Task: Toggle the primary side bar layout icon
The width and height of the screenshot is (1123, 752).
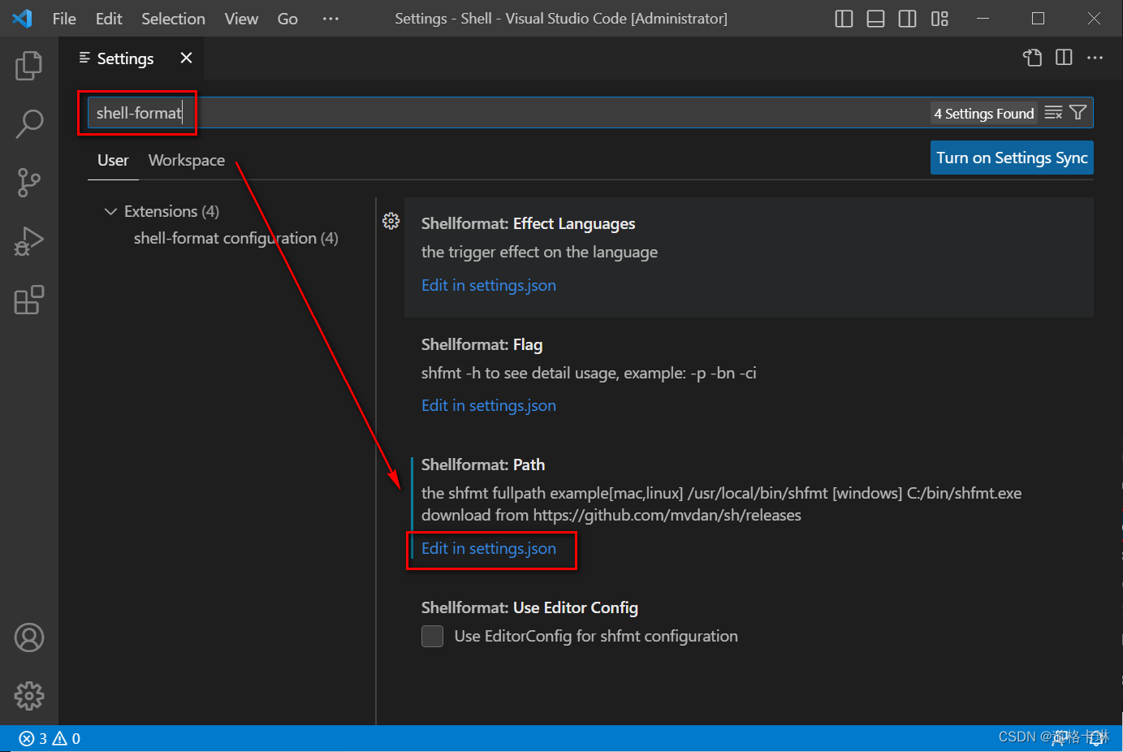Action: pos(844,19)
